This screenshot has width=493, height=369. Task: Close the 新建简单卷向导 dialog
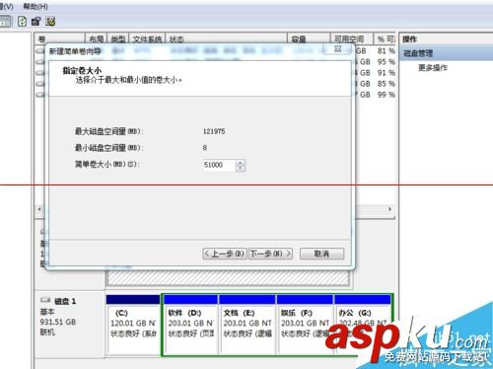[337, 49]
